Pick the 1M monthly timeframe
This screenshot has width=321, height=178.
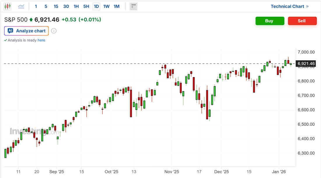(x=116, y=6)
